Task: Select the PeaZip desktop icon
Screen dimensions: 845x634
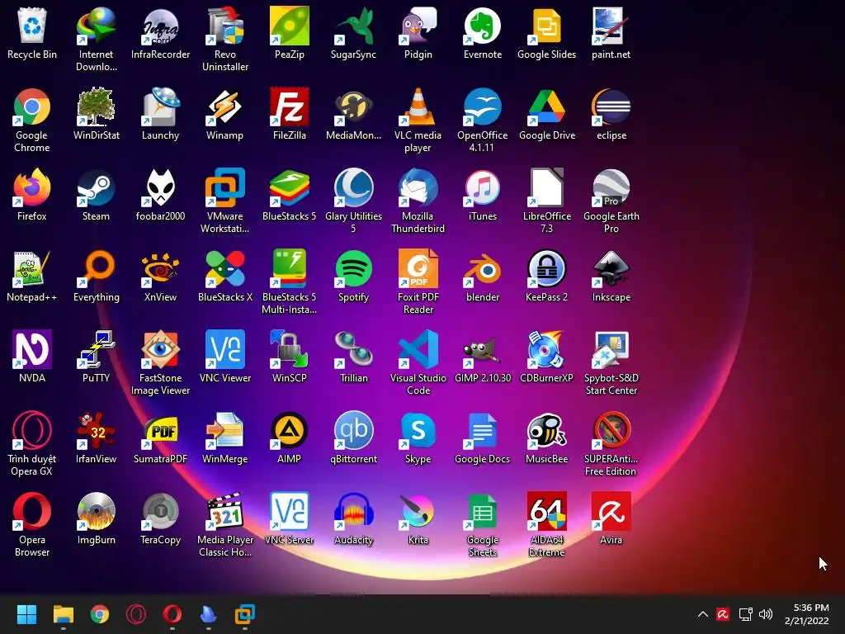Action: (290, 26)
